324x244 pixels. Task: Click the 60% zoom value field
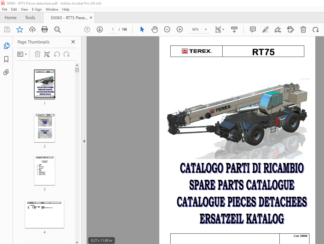point(195,29)
